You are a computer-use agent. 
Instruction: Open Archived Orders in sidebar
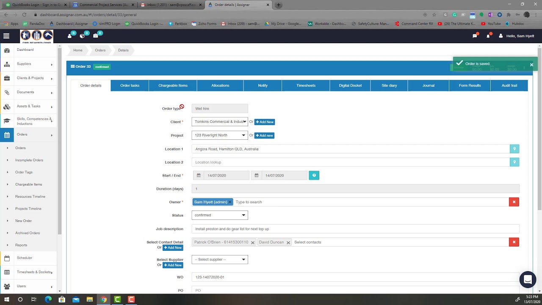point(28,233)
